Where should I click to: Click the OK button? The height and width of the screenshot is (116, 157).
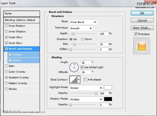pos(142,13)
